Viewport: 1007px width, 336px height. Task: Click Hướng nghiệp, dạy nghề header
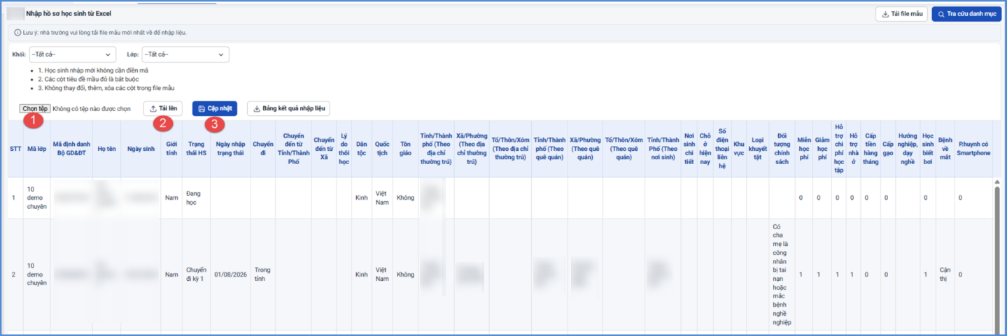coord(908,149)
